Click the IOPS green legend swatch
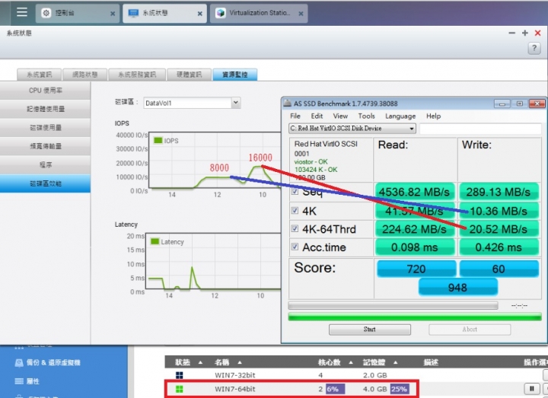Image resolution: width=548 pixels, height=398 pixels. (x=158, y=141)
